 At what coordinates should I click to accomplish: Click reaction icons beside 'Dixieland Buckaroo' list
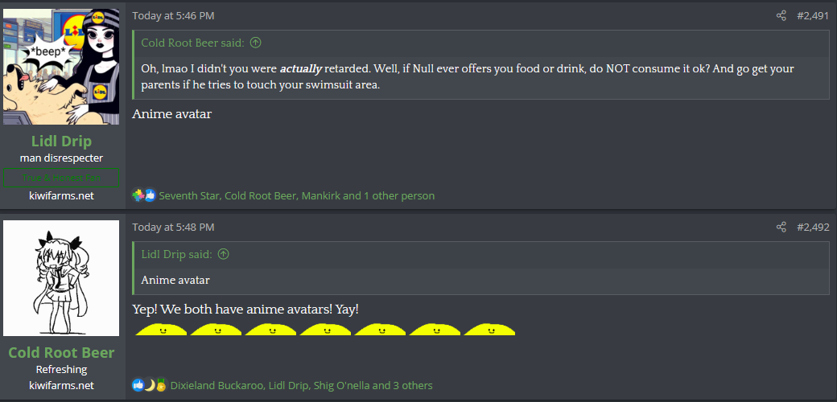(149, 385)
